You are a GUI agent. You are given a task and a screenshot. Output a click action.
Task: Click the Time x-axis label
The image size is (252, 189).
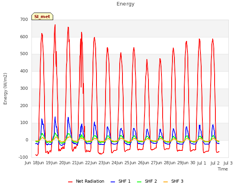223,169
